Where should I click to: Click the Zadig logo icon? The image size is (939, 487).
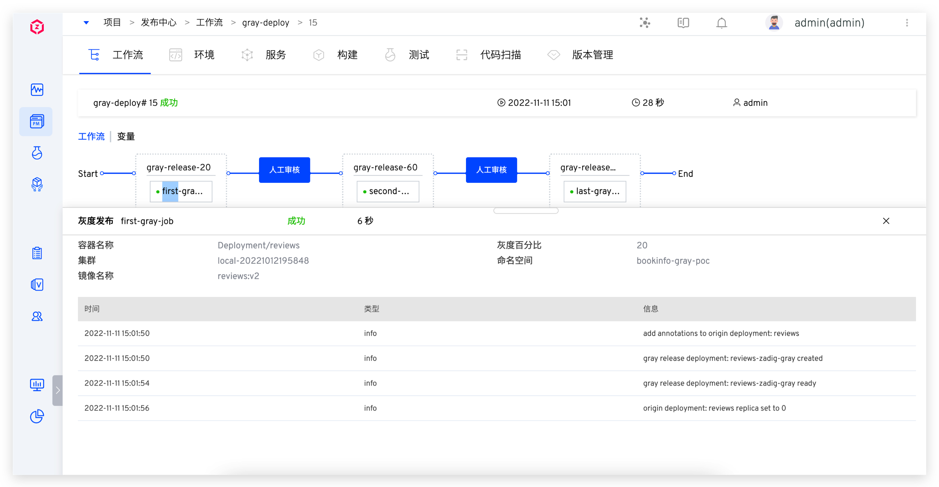tap(37, 27)
